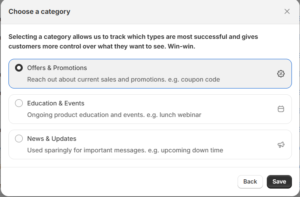
Task: Select the Education & Events radio button
Action: [x=19, y=103]
